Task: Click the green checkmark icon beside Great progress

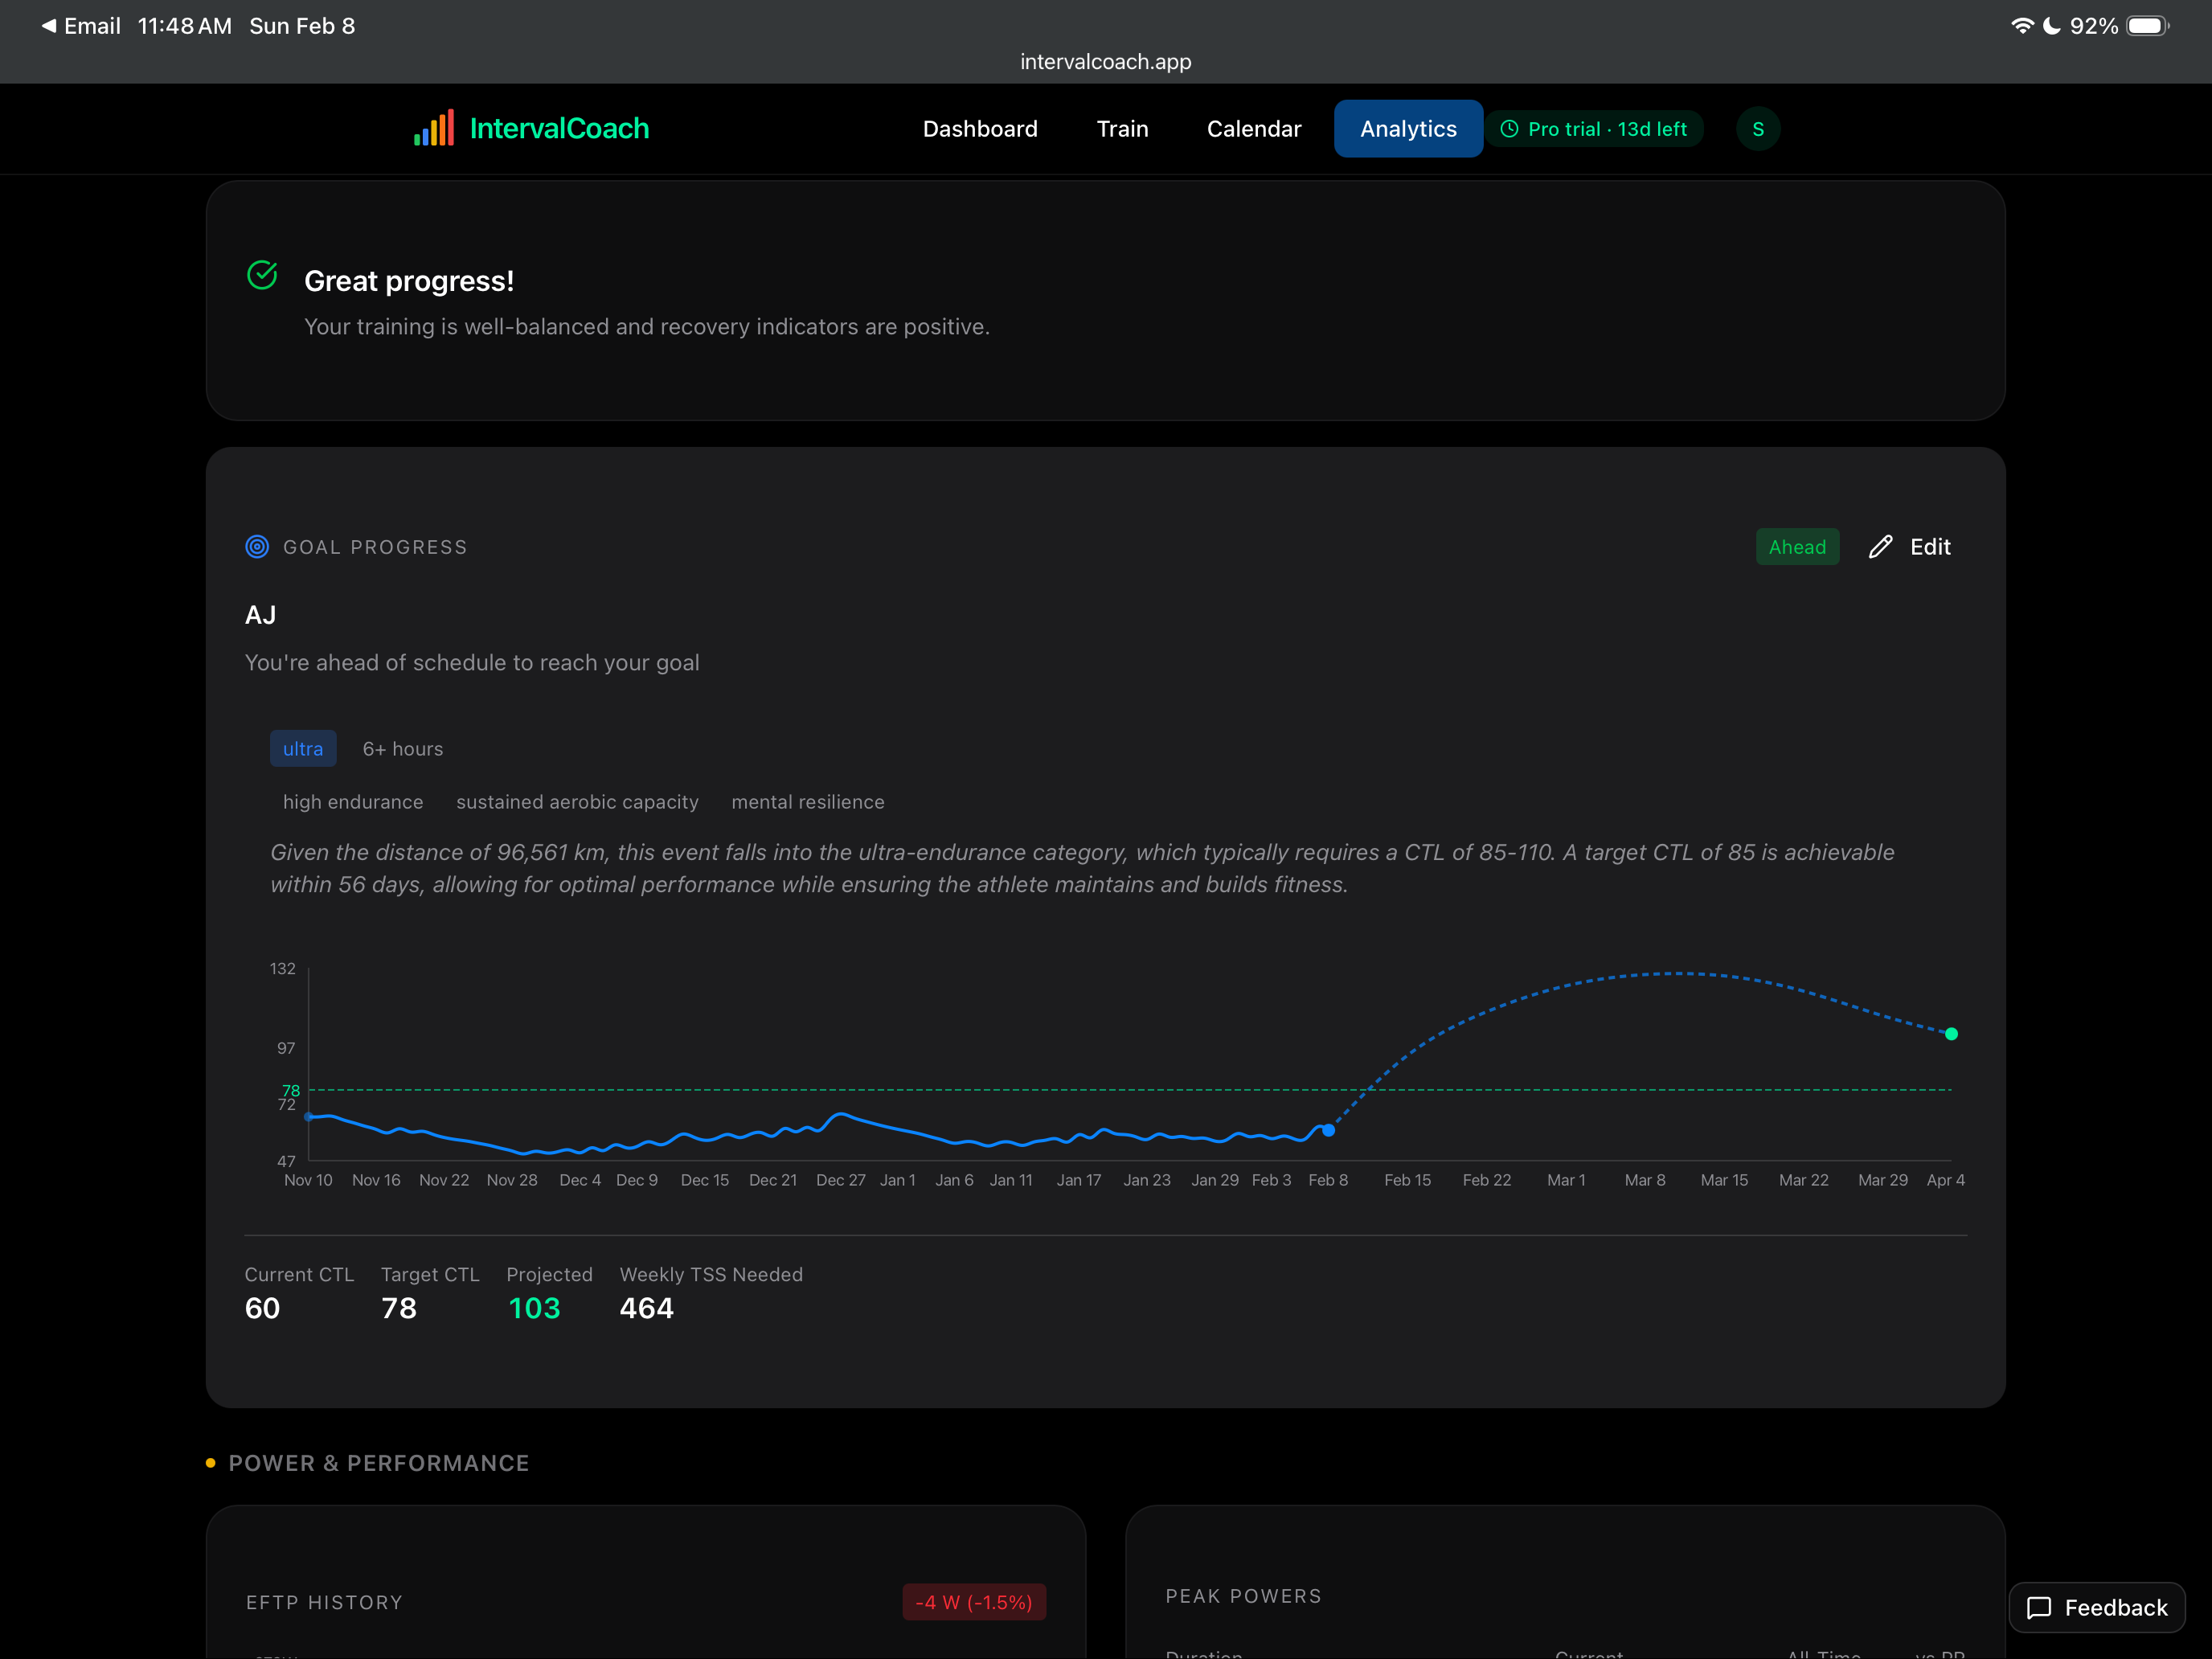Action: (262, 275)
